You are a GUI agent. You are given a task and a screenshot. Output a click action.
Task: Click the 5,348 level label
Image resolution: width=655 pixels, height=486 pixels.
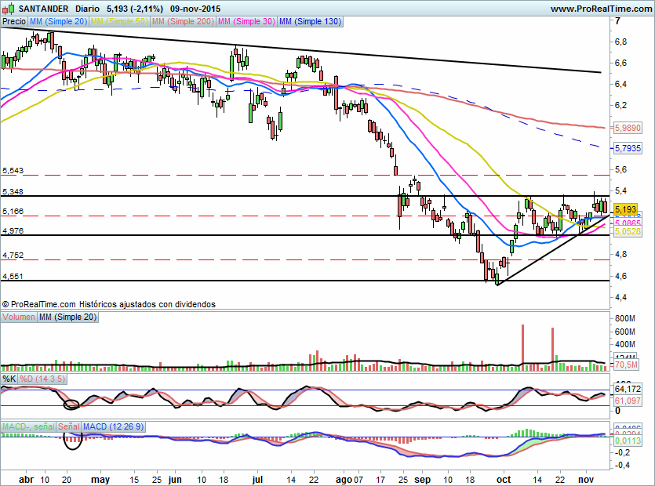pyautogui.click(x=13, y=191)
